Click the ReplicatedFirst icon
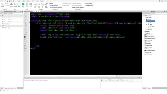This screenshot has height=94, width=167. point(145,35)
